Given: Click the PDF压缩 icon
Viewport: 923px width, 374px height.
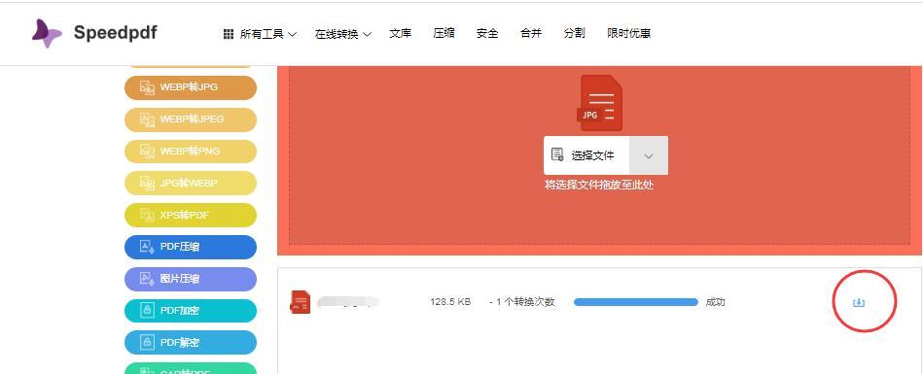Looking at the screenshot, I should [147, 247].
